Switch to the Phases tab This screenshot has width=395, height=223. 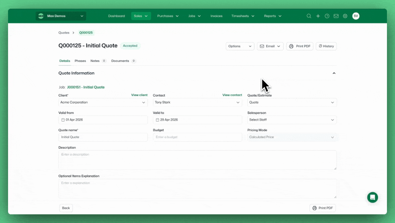coord(80,61)
